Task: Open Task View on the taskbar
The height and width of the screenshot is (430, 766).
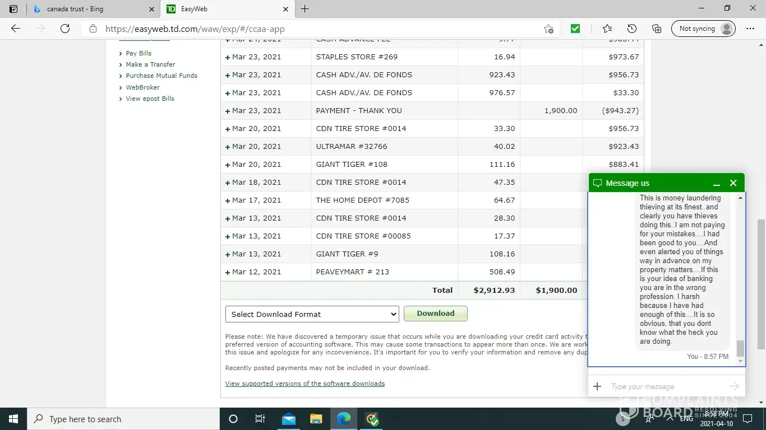Action: coord(260,419)
